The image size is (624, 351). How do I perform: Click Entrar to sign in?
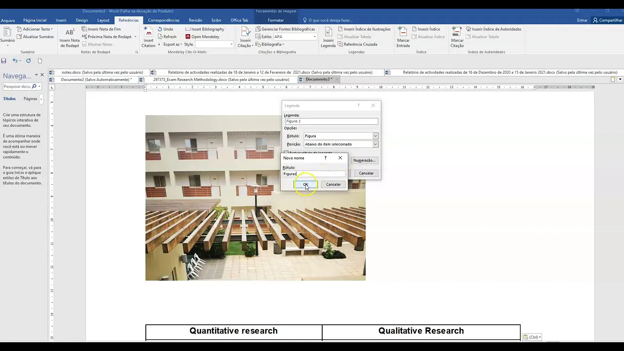tap(582, 20)
